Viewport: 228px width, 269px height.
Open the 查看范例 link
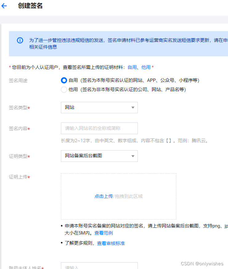[104, 233]
